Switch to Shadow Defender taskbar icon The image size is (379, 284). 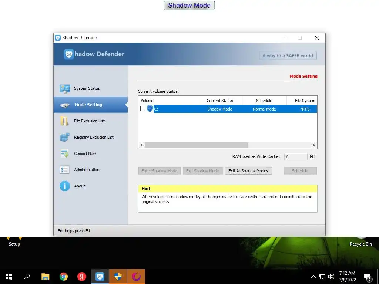click(100, 277)
